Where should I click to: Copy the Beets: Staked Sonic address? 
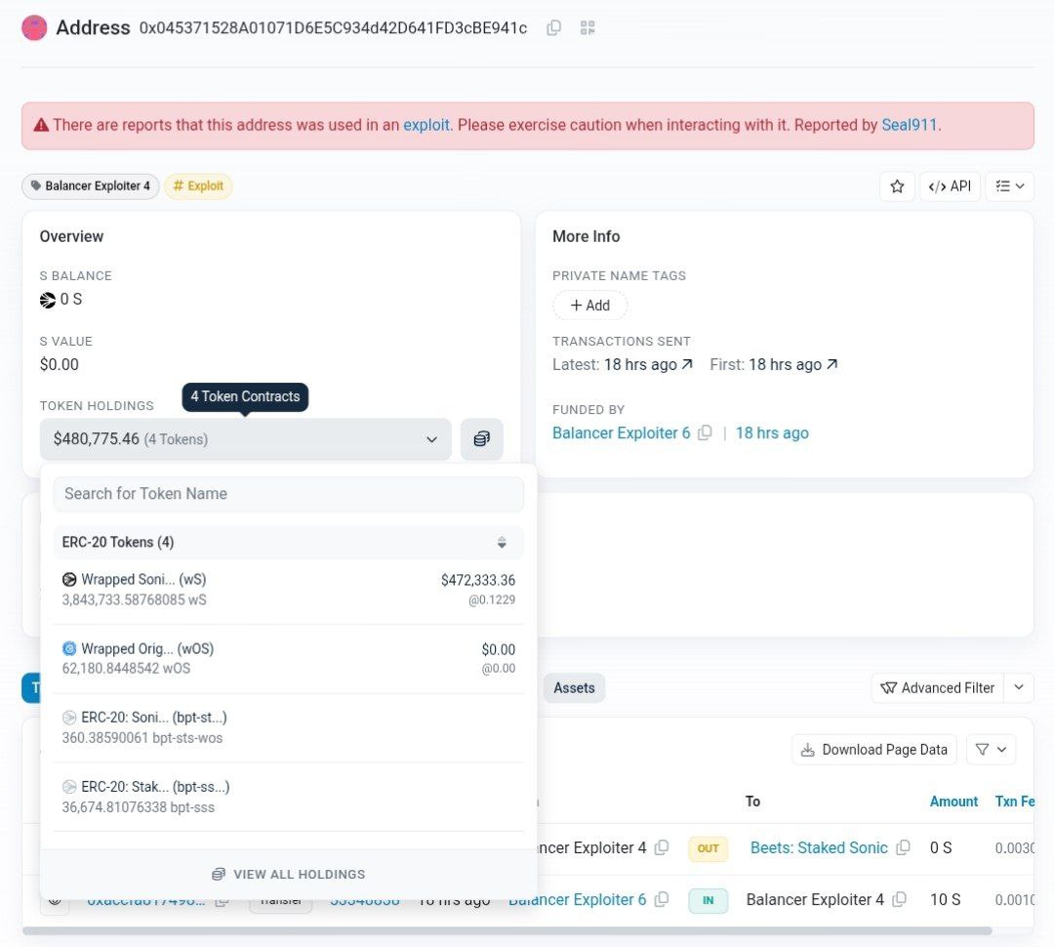tap(903, 847)
